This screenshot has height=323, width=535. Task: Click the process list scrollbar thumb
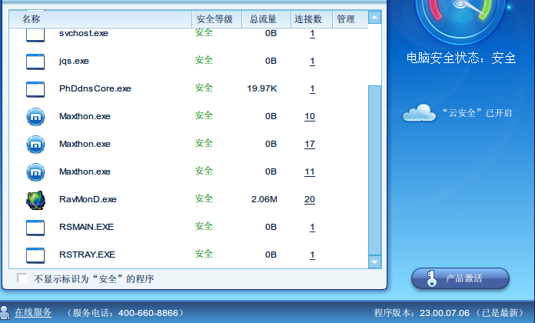coord(374,170)
